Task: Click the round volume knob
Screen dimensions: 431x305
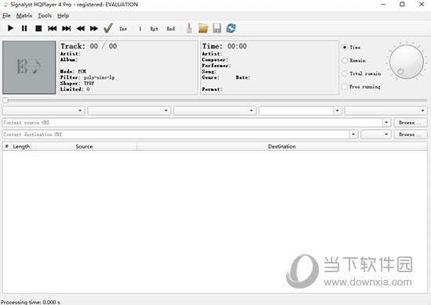Action: (x=407, y=62)
